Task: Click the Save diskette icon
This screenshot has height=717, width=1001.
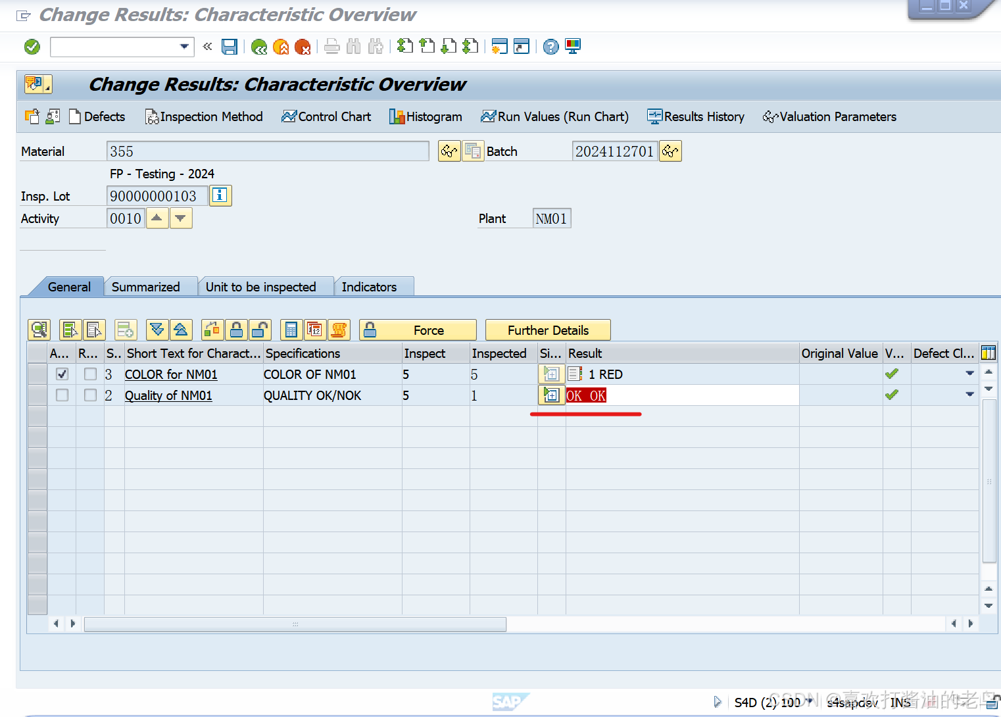Action: (230, 47)
